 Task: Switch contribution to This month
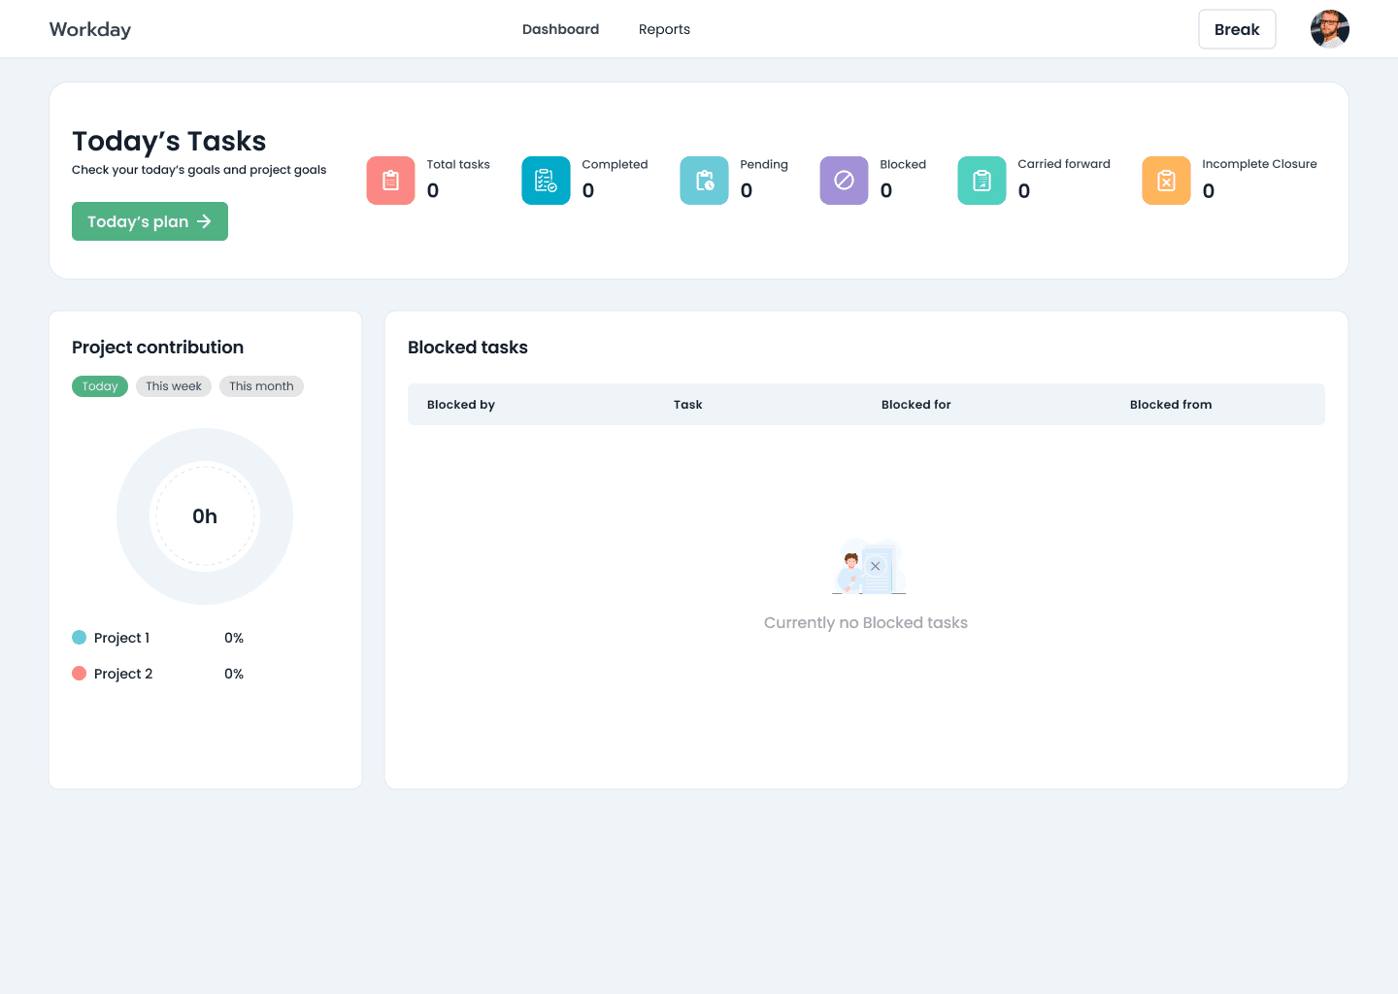click(261, 386)
